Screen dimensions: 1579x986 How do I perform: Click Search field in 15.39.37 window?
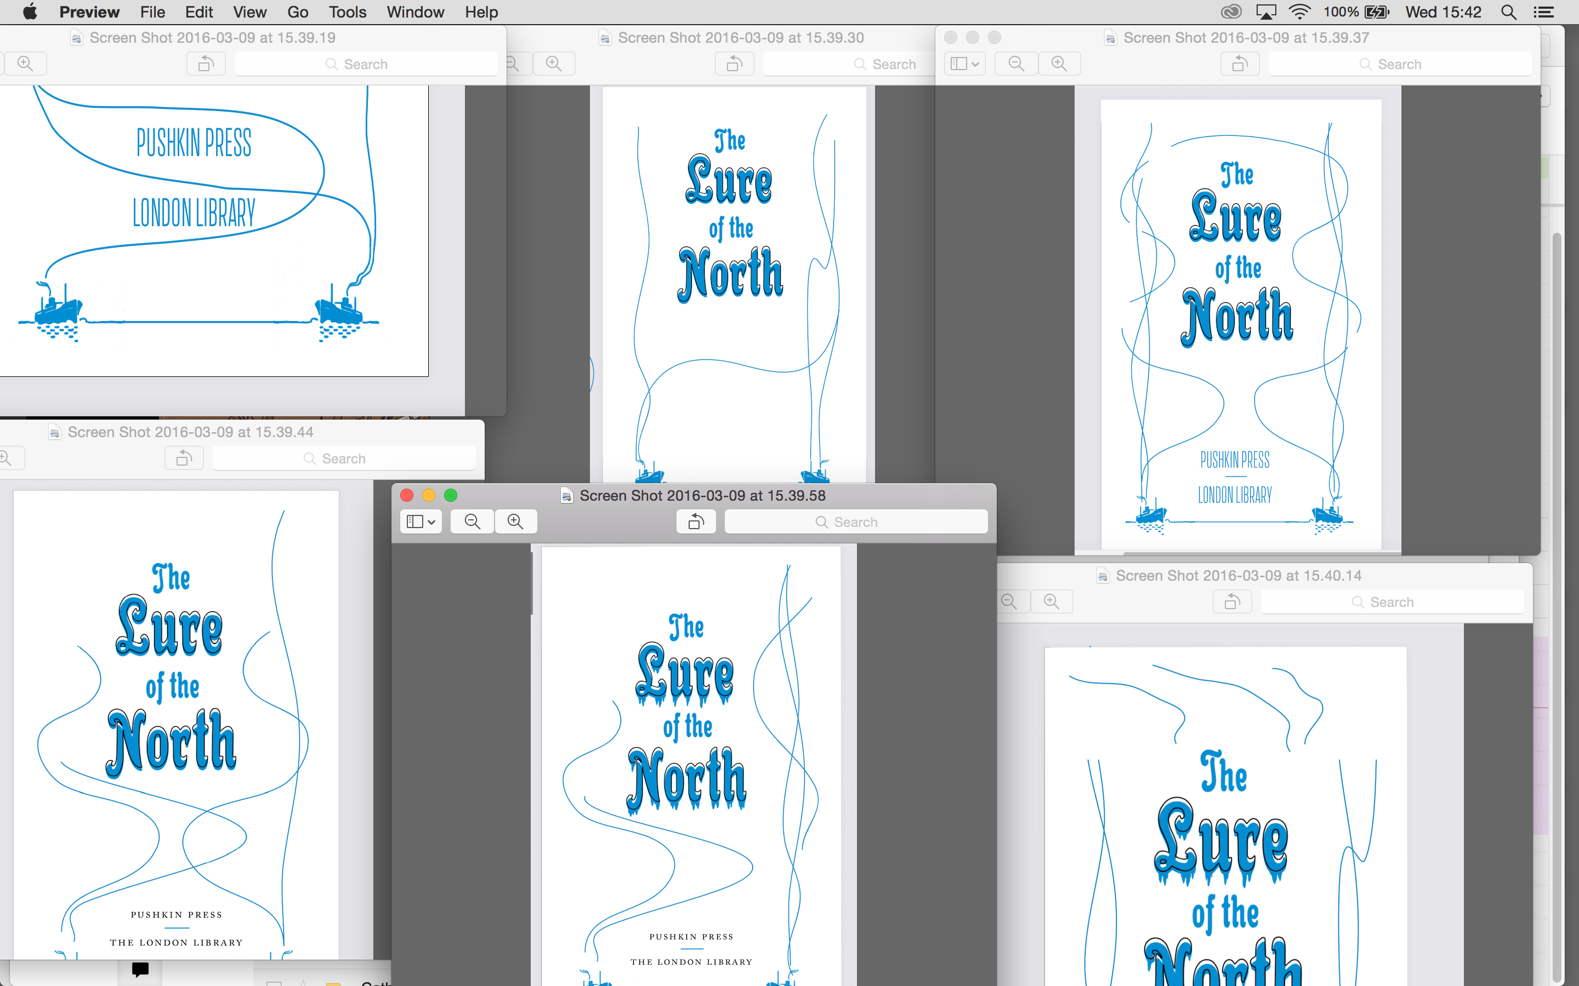point(1400,64)
